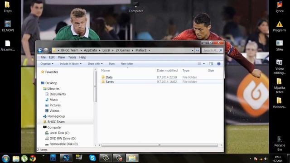Launch uTorrent from the taskbar

(x=24, y=158)
